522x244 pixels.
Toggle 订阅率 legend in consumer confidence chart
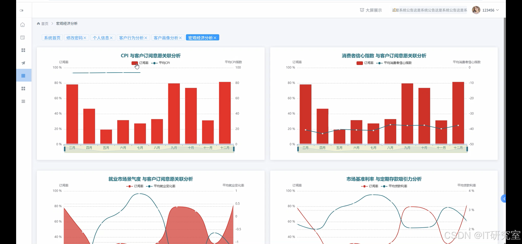point(365,63)
